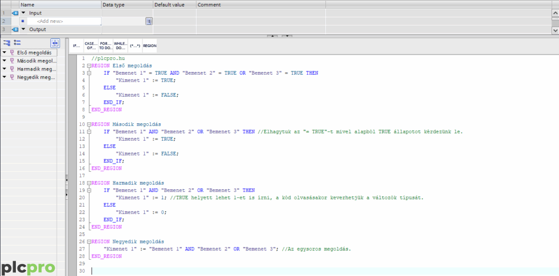The image size is (559, 276).
Task: Click the ELSE keyword on line 5
Action: click(110, 88)
